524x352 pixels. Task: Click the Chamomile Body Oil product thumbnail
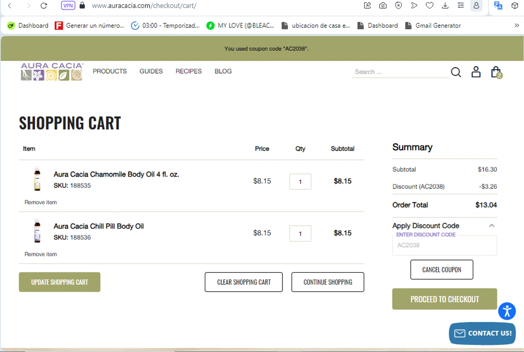click(37, 179)
